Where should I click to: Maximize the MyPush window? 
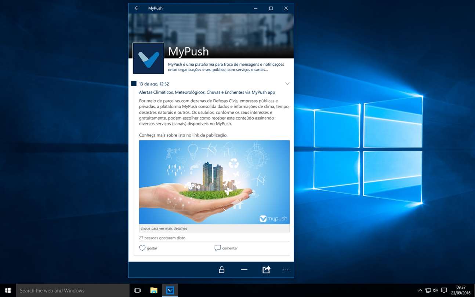271,8
